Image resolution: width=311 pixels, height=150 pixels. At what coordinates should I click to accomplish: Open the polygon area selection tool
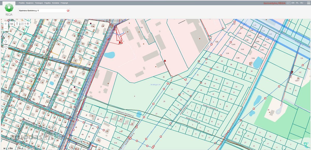coord(6,47)
